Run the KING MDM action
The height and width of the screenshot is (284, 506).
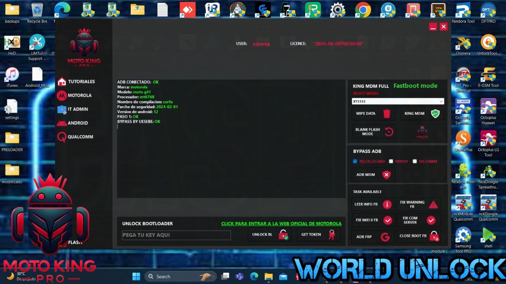pyautogui.click(x=421, y=114)
